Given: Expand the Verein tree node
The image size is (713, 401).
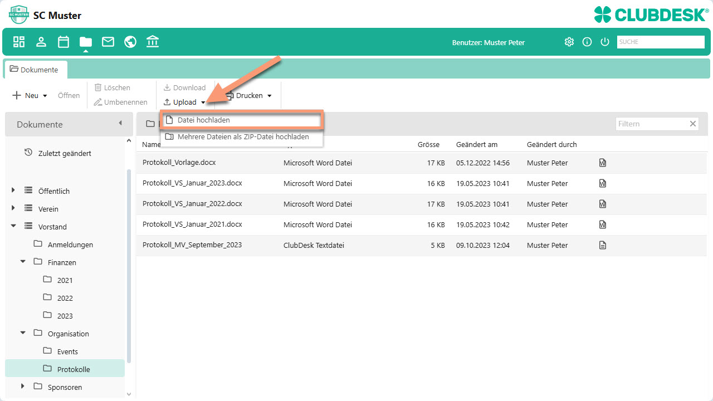Looking at the screenshot, I should 13,209.
